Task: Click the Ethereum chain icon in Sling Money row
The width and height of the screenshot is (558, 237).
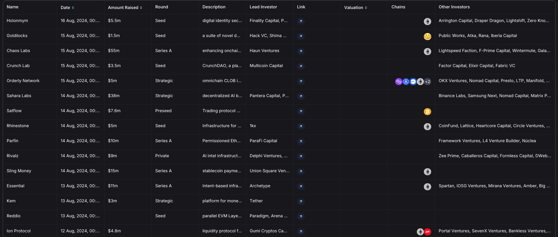Action: coord(428,172)
